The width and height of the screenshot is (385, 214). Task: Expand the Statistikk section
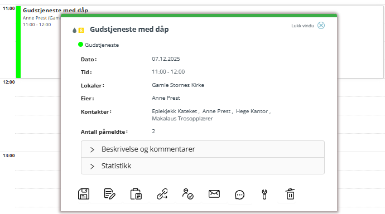pyautogui.click(x=203, y=166)
